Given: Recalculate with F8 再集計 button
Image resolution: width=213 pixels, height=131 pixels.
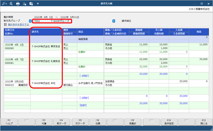Looking at the screenshot, I should pos(133,122).
